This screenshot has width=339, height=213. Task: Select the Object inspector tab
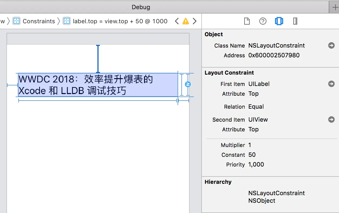(279, 21)
